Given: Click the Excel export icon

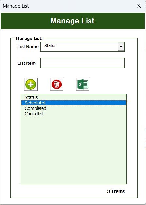Looking at the screenshot, I should [x=83, y=84].
